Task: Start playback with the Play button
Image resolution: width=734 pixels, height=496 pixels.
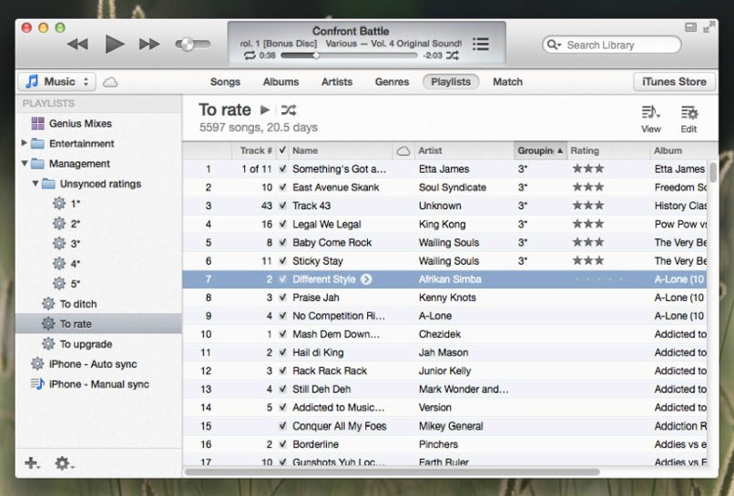Action: coord(115,44)
